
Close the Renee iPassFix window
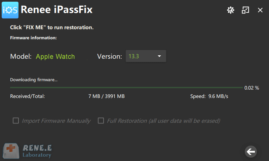[x=260, y=10]
